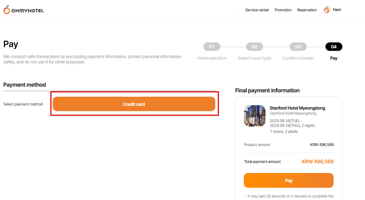
Task: Click the total payment KRW 496,568 amount
Action: 317,162
